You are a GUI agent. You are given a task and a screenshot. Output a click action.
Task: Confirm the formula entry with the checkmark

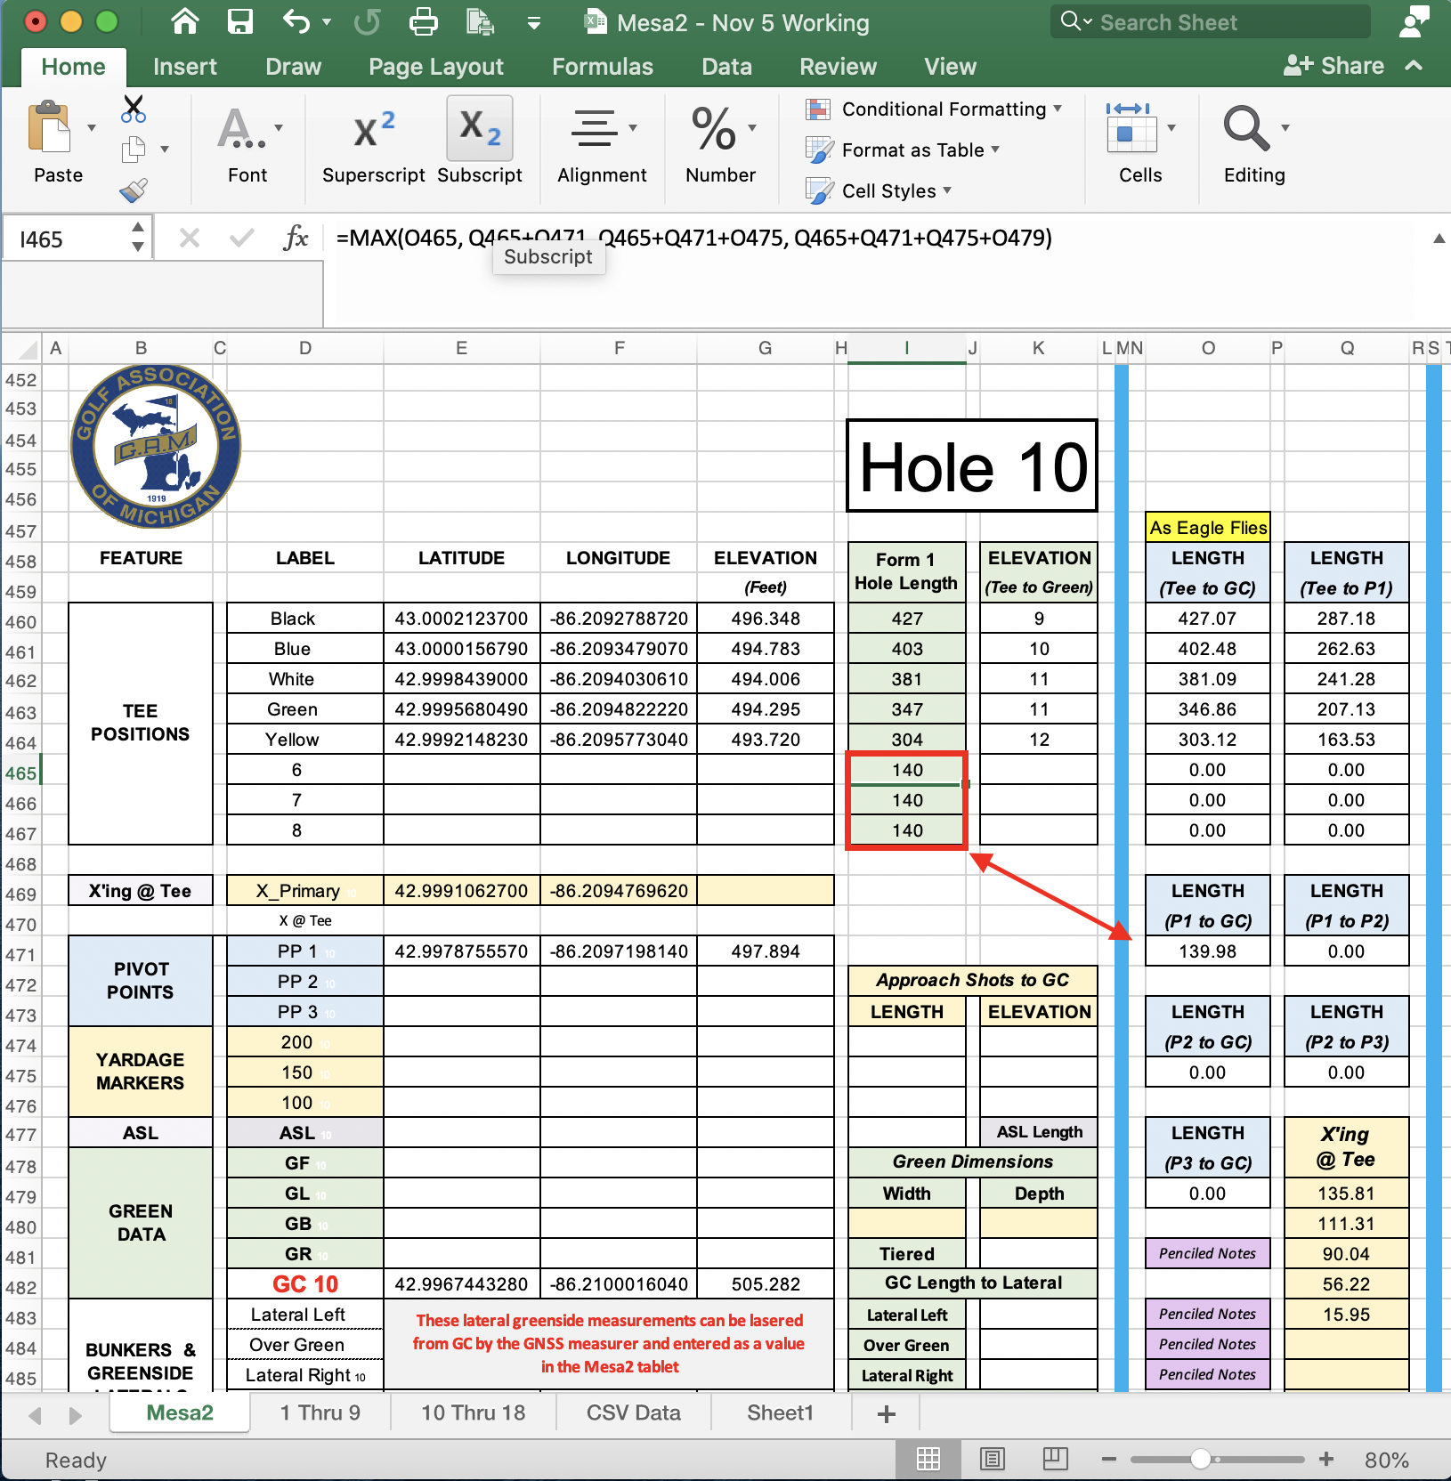coord(241,238)
